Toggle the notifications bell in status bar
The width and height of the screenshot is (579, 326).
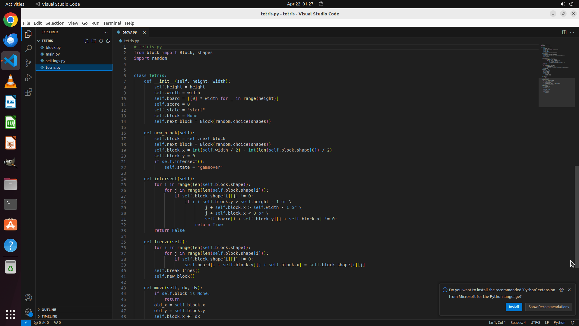click(572, 322)
